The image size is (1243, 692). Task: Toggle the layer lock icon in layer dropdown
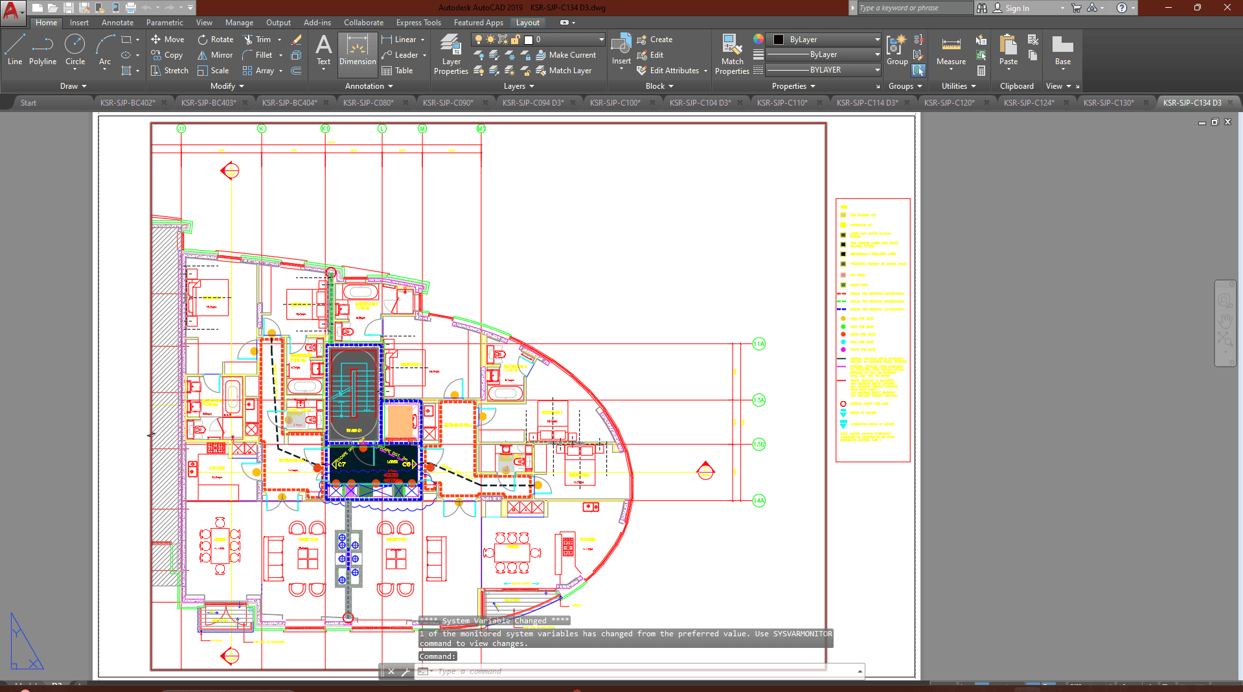click(x=516, y=40)
